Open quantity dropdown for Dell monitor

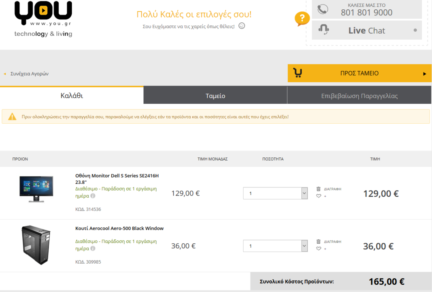tap(275, 193)
